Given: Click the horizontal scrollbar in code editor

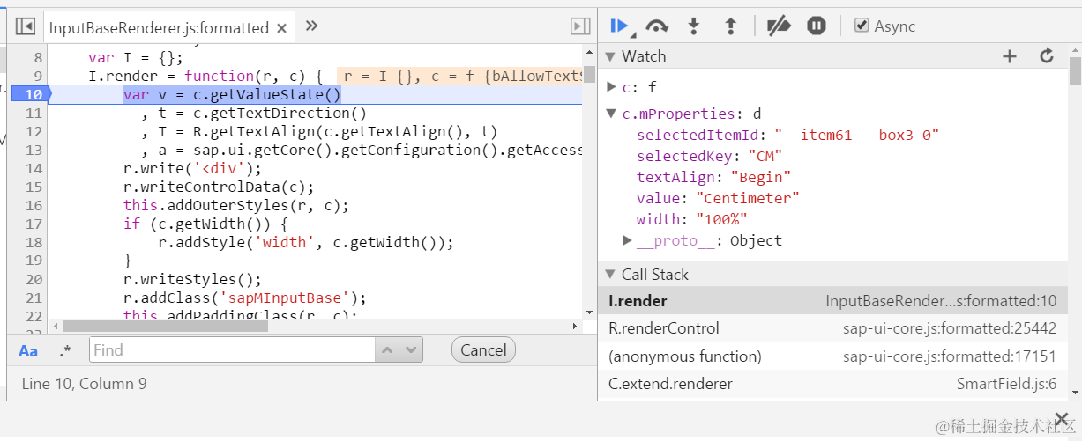Looking at the screenshot, I should tap(165, 327).
